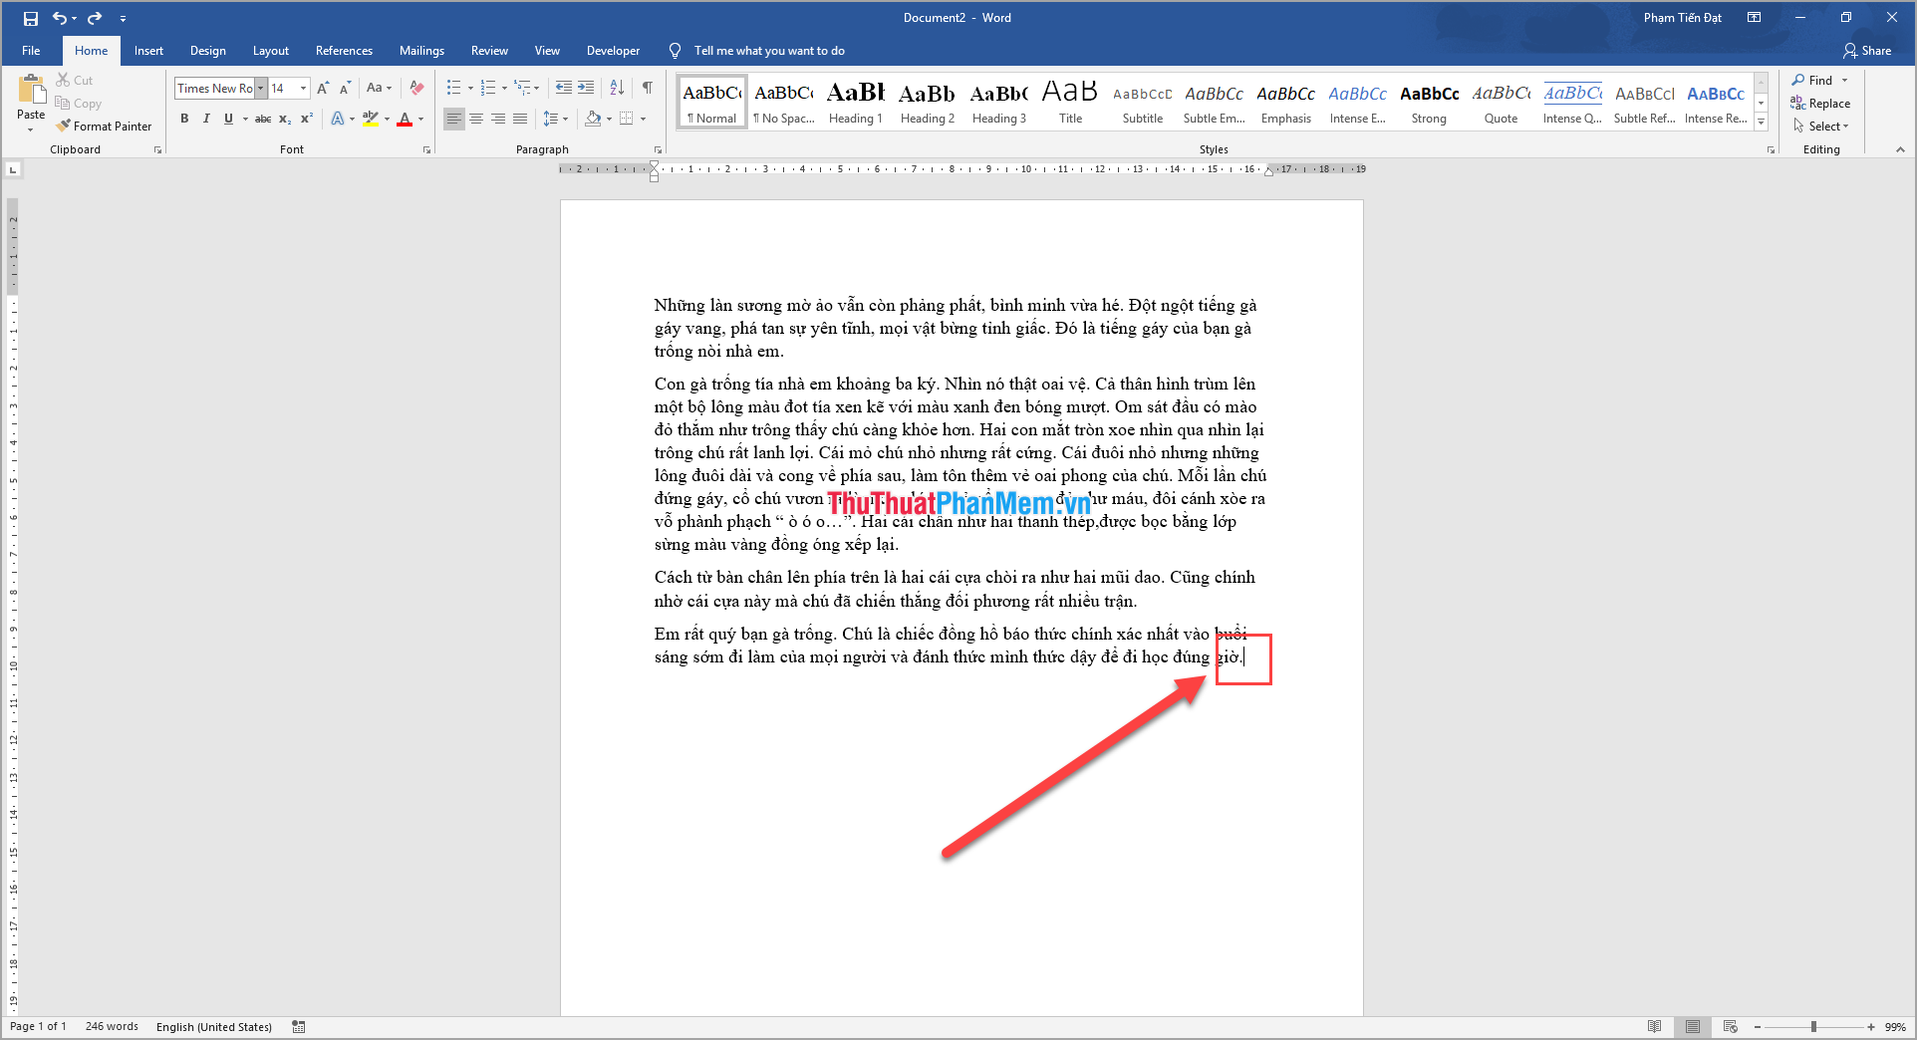
Task: Toggle show paragraph marks
Action: [648, 88]
